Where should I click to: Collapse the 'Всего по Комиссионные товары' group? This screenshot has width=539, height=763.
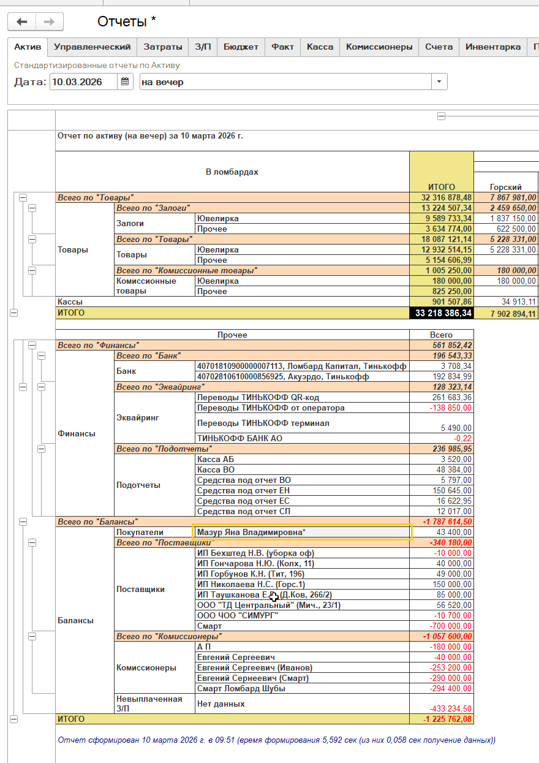(32, 270)
